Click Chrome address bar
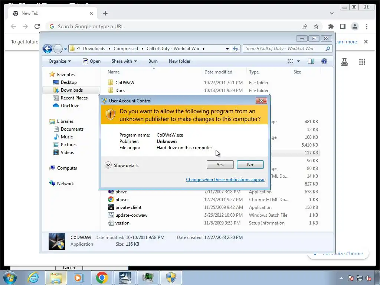380x285 pixels. (174, 26)
